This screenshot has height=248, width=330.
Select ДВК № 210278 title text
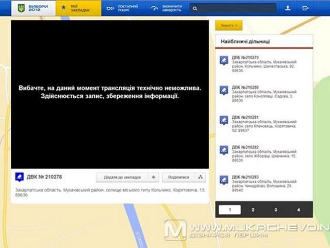tap(44, 177)
